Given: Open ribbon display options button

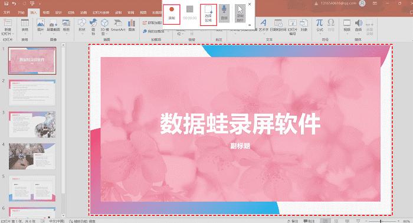Looking at the screenshot, I should 375,4.
